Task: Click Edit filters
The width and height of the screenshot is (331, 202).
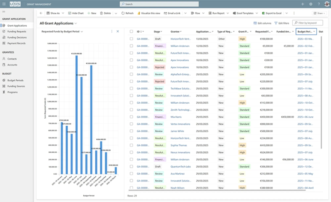Action: [x=281, y=23]
